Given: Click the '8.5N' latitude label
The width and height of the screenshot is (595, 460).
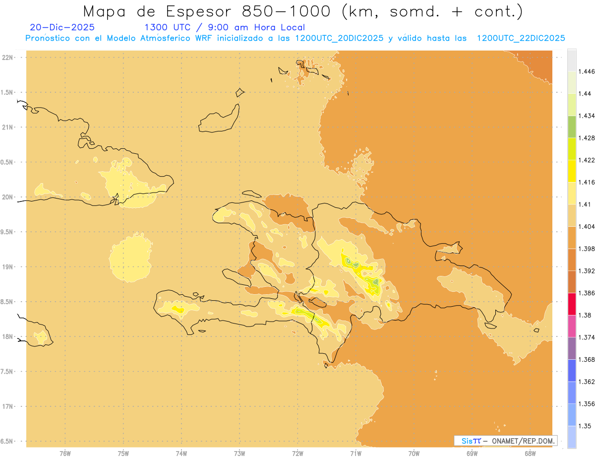Looking at the screenshot, I should (7, 302).
